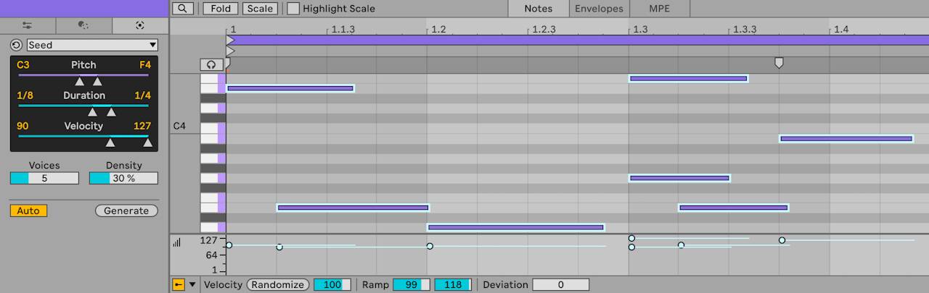This screenshot has height=293, width=929.
Task: Click the lower Duration range handle
Action: click(x=92, y=112)
